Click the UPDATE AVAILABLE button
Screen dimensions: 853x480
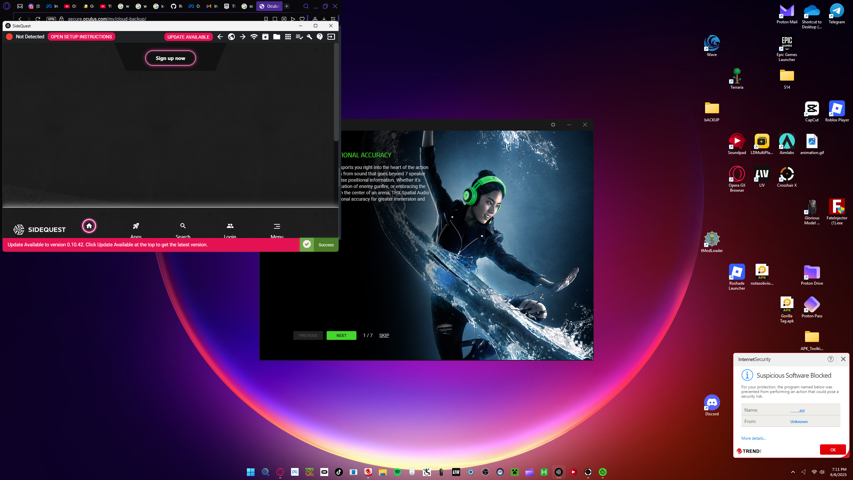[188, 37]
